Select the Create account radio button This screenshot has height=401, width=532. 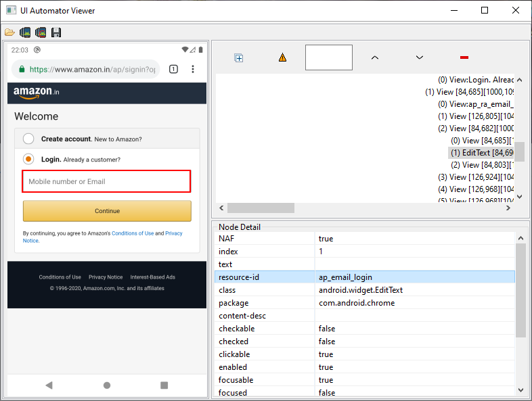[28, 139]
